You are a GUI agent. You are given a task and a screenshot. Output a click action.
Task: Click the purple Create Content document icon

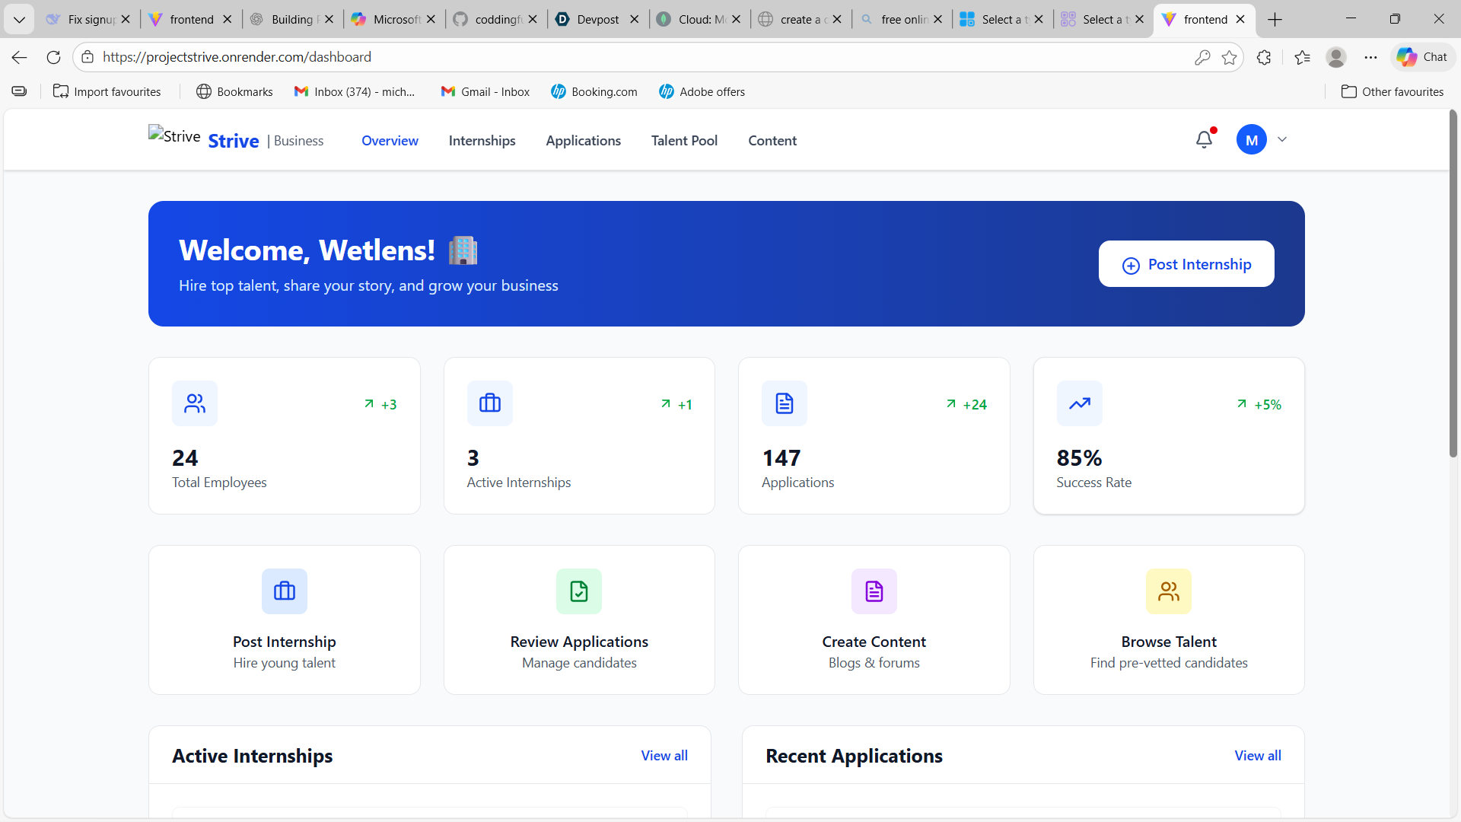(874, 591)
